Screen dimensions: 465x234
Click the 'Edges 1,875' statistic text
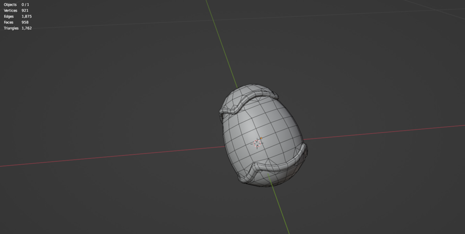click(18, 17)
